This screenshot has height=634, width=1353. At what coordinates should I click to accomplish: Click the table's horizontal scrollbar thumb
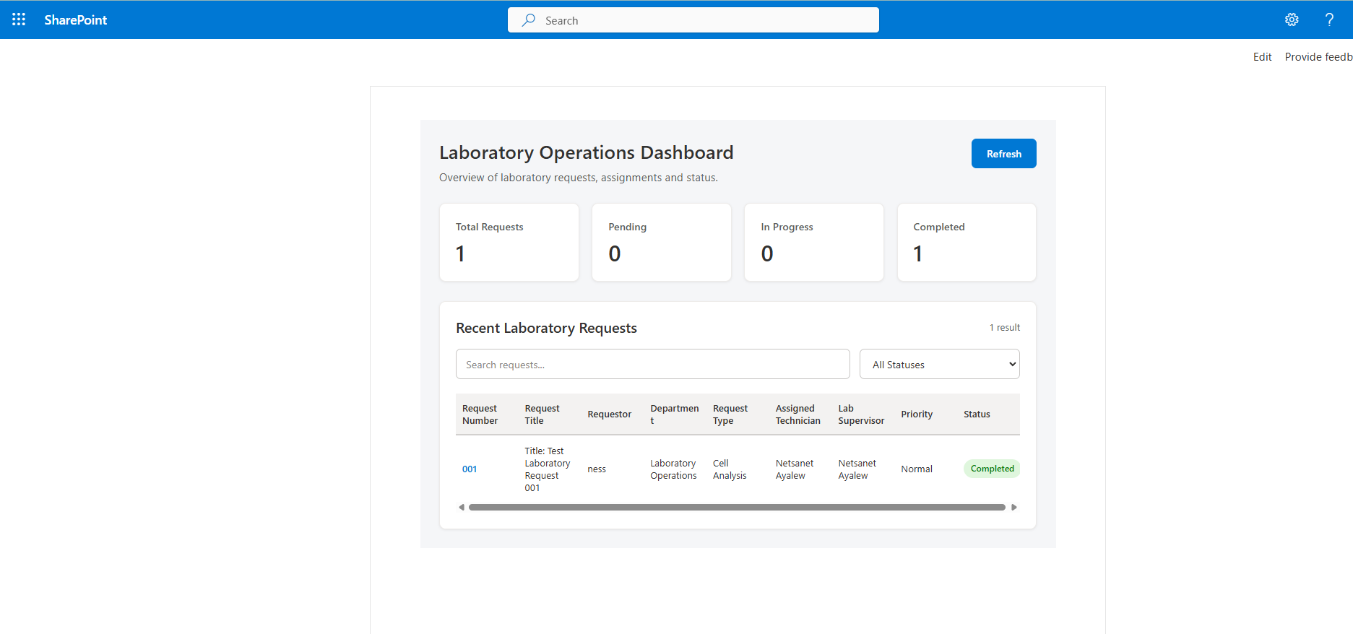coord(737,508)
